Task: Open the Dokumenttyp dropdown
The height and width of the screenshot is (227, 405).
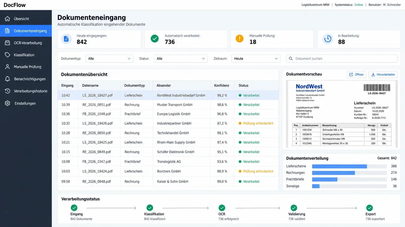Action: [109, 59]
